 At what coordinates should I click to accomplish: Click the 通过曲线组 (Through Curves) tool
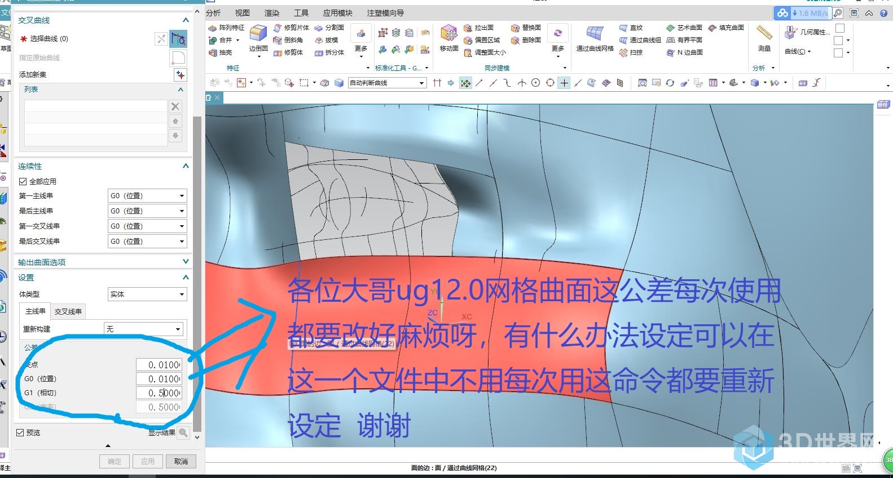point(640,40)
